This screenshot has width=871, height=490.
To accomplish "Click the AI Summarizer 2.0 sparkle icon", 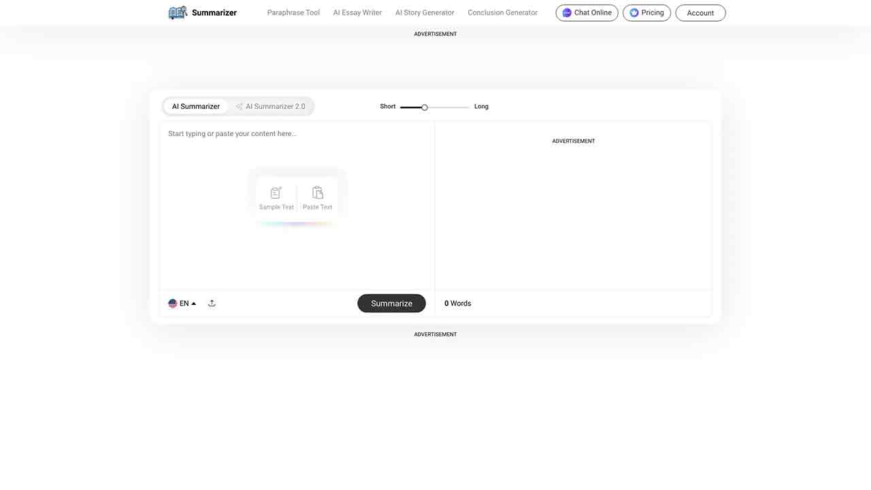I will tap(240, 107).
